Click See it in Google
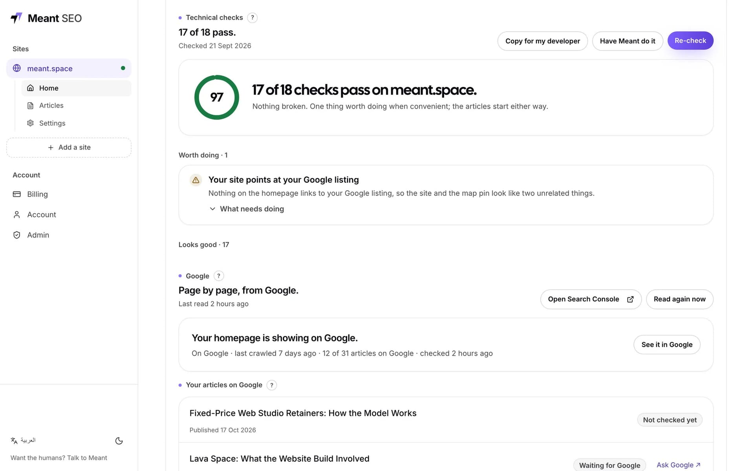The image size is (754, 471). 667,345
